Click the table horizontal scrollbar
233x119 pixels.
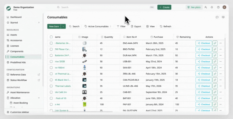click(x=83, y=111)
